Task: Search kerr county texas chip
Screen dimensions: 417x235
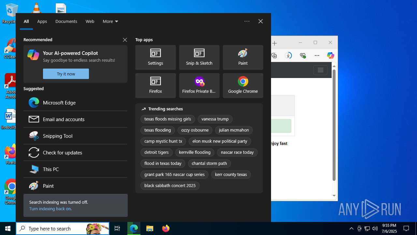Action: pos(231,175)
